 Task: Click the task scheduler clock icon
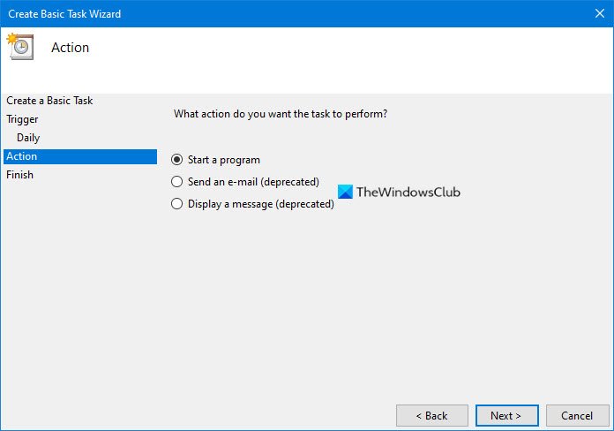coord(20,47)
